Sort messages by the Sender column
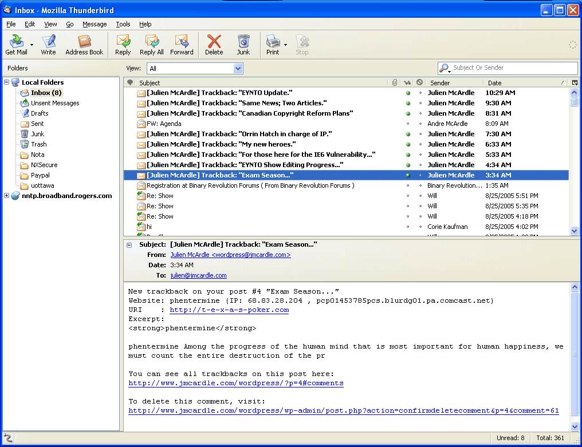The image size is (582, 447). coord(454,82)
